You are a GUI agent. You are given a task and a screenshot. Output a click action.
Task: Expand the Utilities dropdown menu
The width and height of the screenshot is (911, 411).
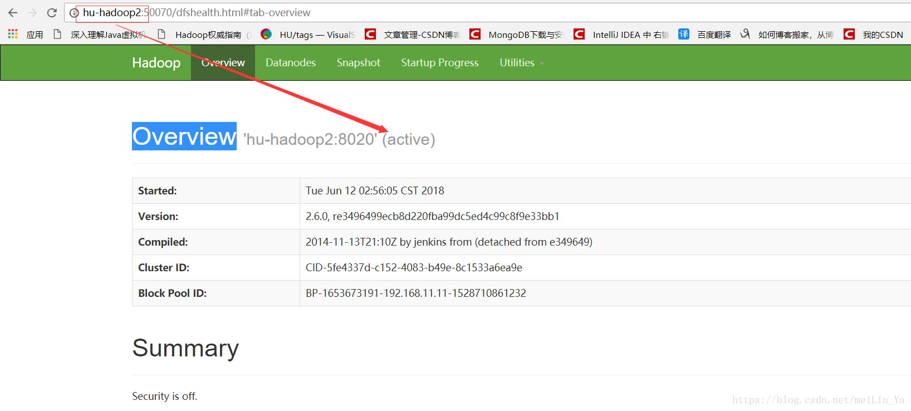(522, 62)
